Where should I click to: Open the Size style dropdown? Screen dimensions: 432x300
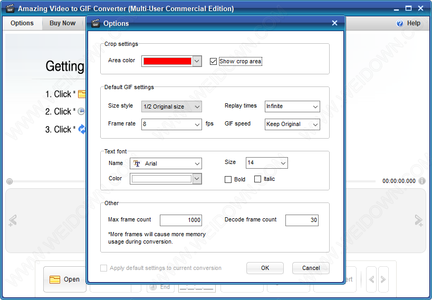(171, 107)
